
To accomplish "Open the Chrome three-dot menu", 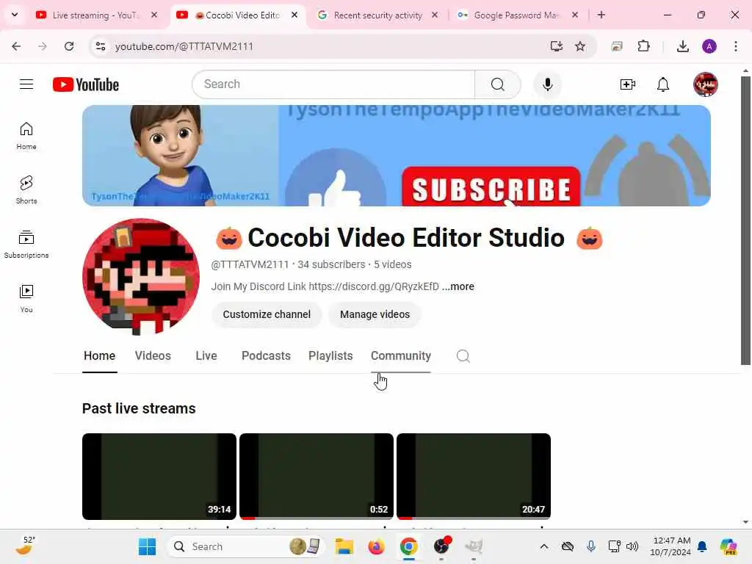I will click(x=736, y=46).
